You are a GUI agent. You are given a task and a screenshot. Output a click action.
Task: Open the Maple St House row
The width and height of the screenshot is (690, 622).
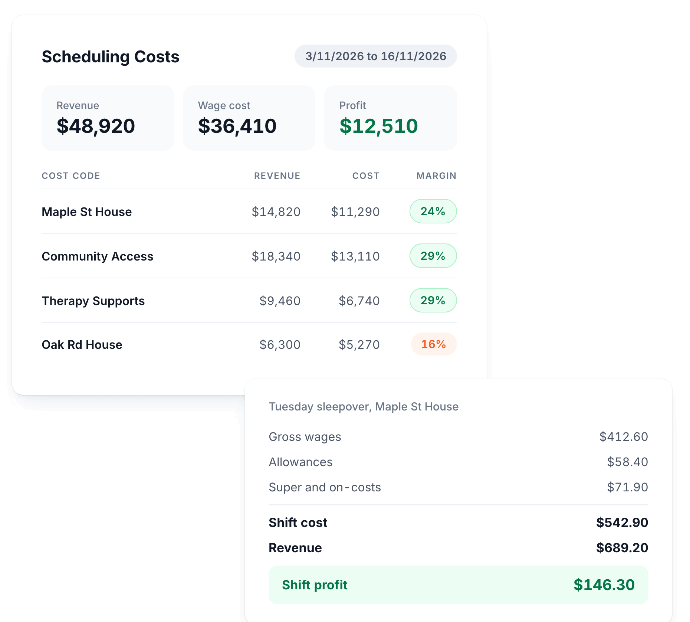(x=249, y=212)
